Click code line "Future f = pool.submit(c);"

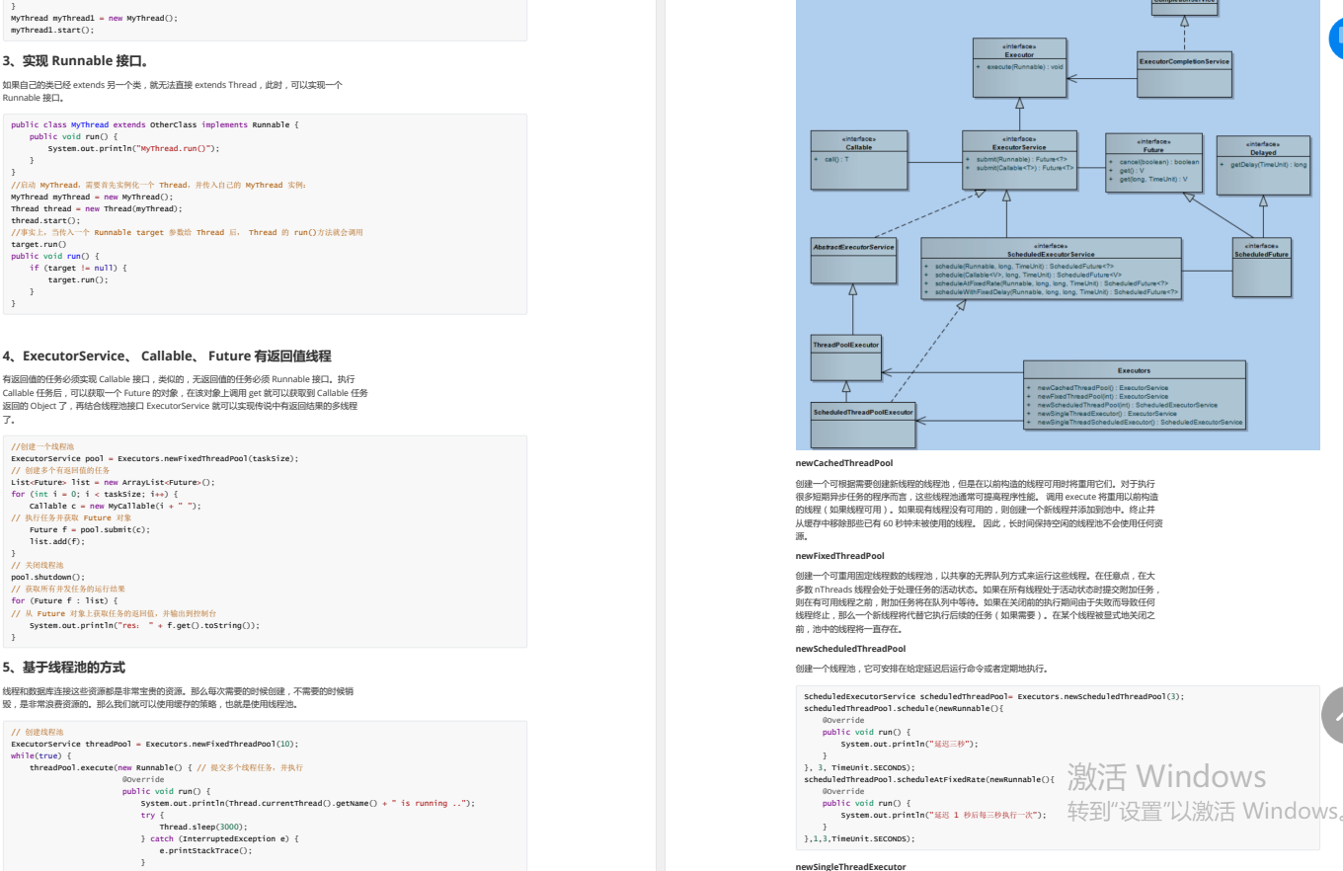(x=90, y=529)
